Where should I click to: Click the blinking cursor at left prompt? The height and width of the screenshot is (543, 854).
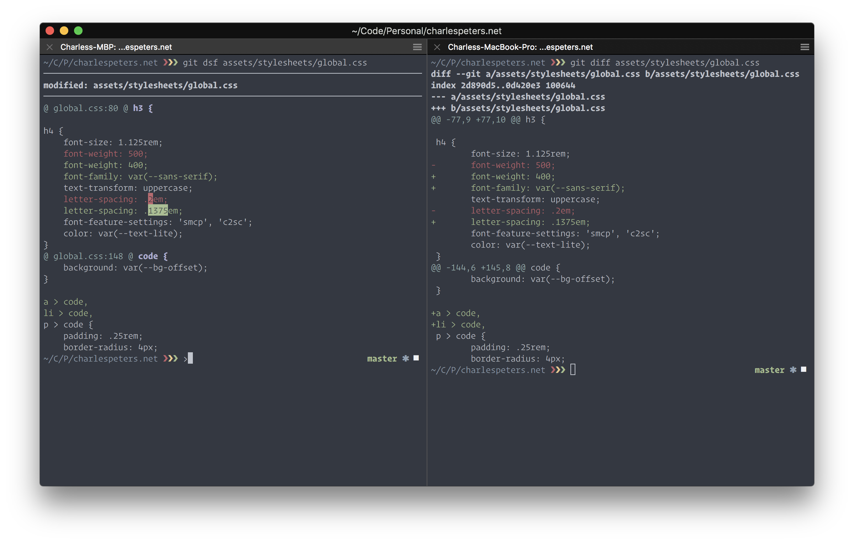pyautogui.click(x=190, y=358)
